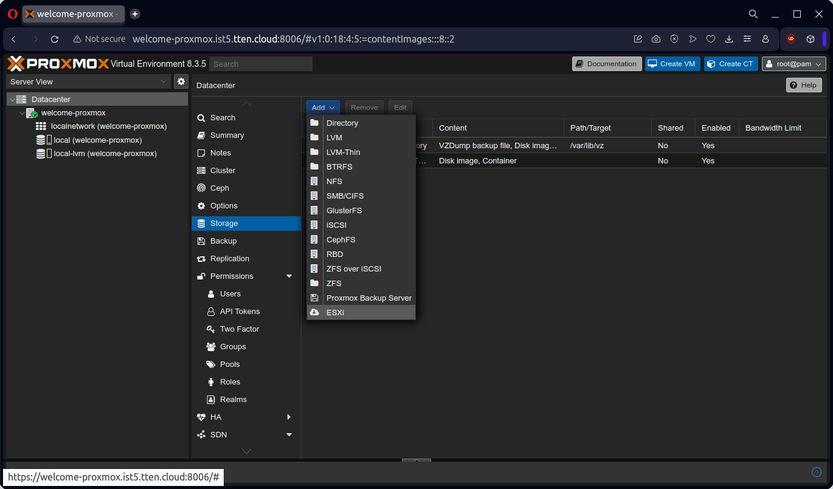The width and height of the screenshot is (833, 489).
Task: Collapse the Datacenter tree node
Action: 12,99
